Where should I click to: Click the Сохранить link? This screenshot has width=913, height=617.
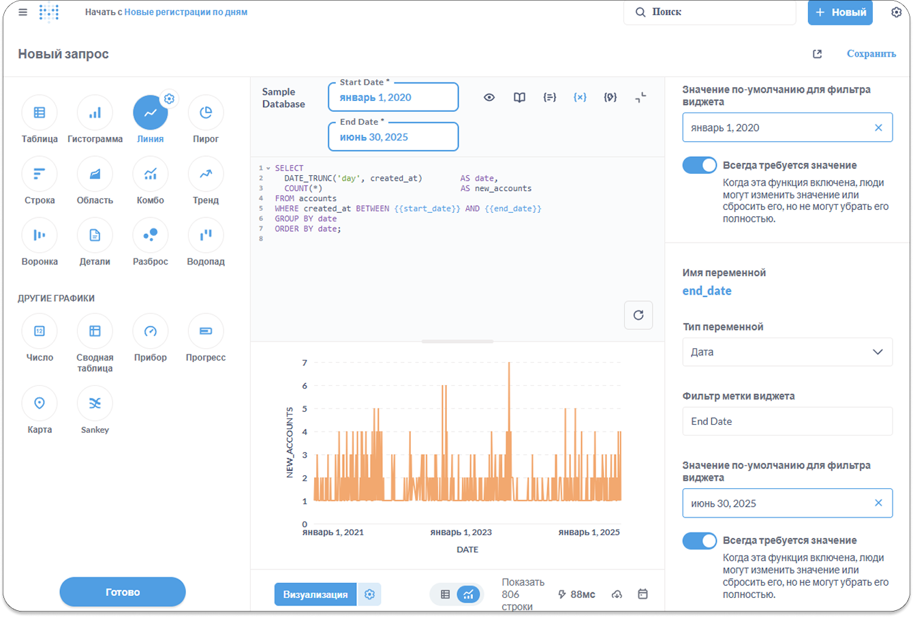[x=871, y=54]
